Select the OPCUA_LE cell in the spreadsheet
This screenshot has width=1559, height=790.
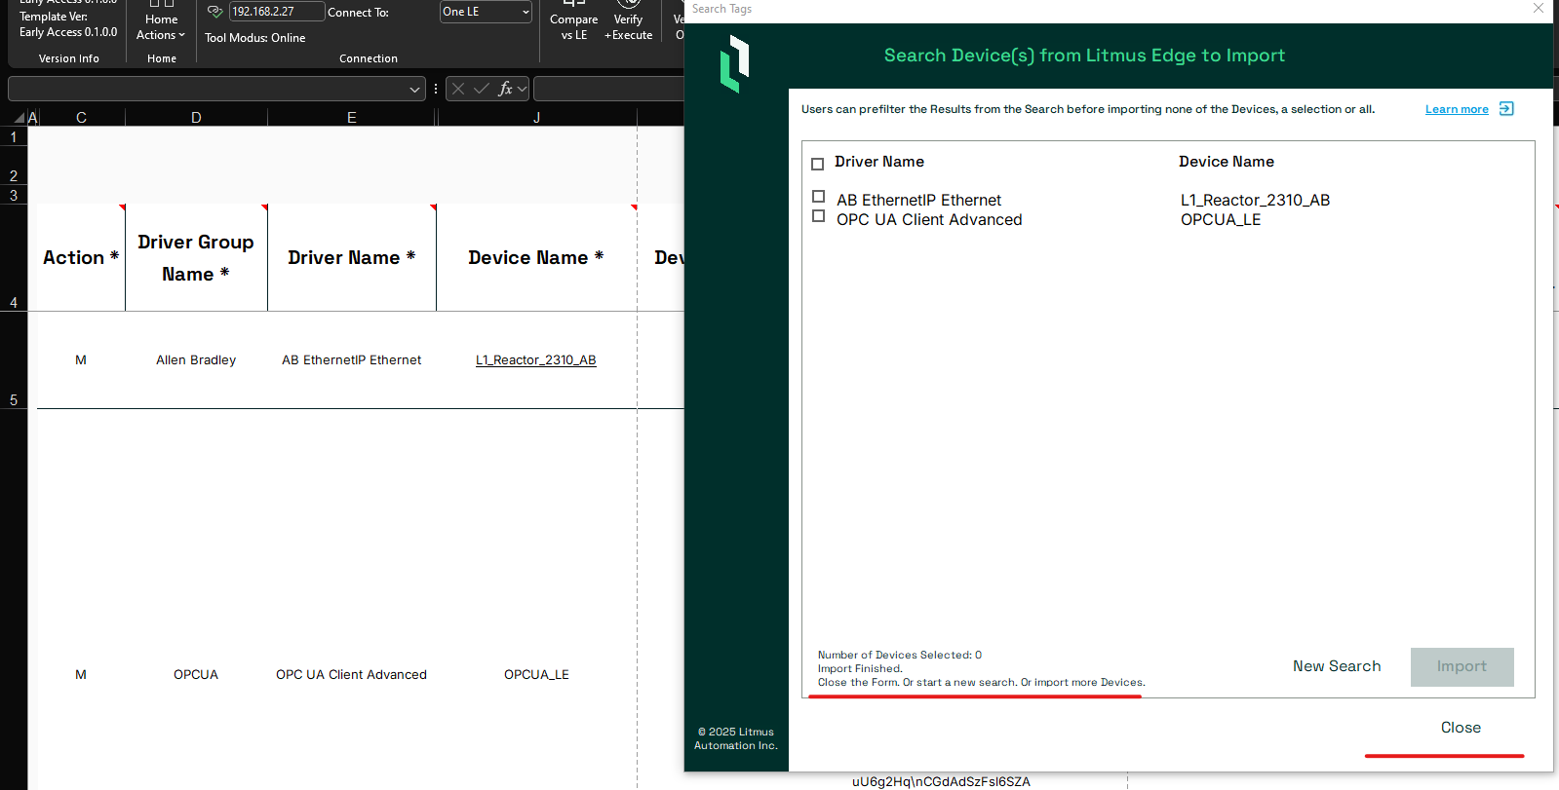pyautogui.click(x=536, y=674)
